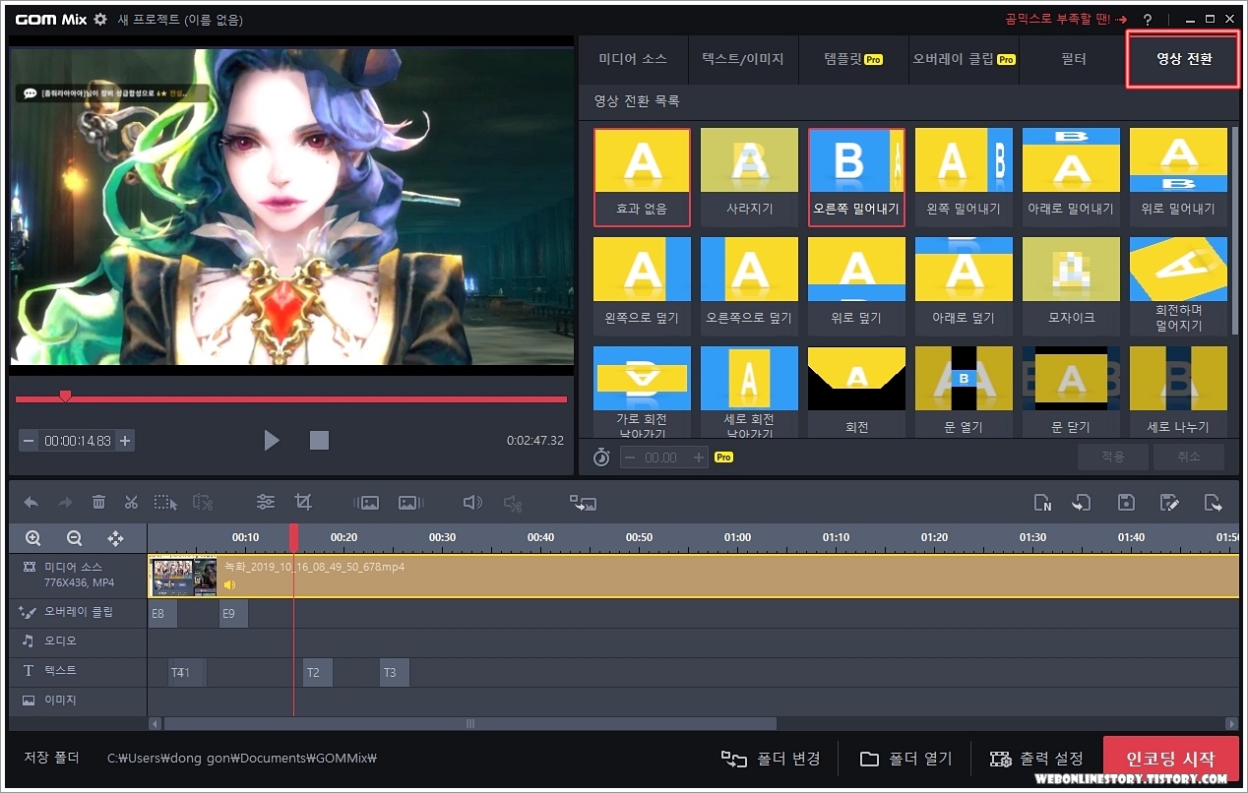Cut clip with the scissors icon
This screenshot has width=1248, height=793.
tap(131, 503)
